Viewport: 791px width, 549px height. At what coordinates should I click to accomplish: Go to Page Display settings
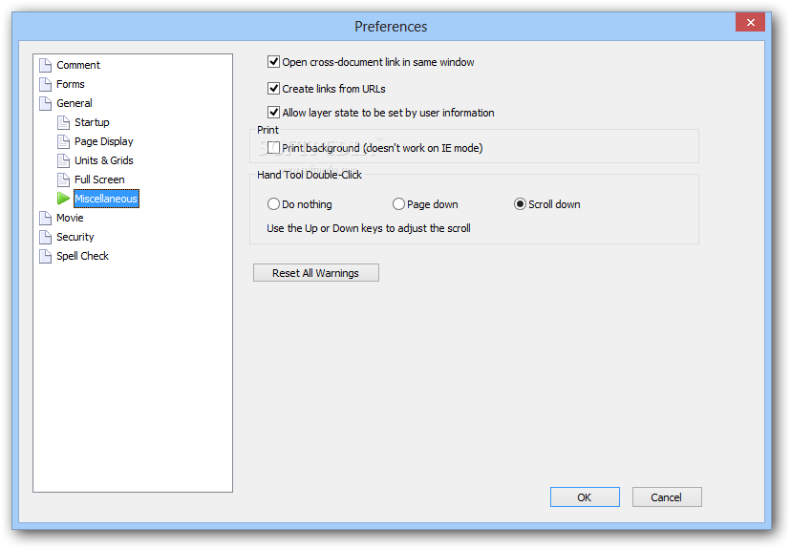point(104,141)
